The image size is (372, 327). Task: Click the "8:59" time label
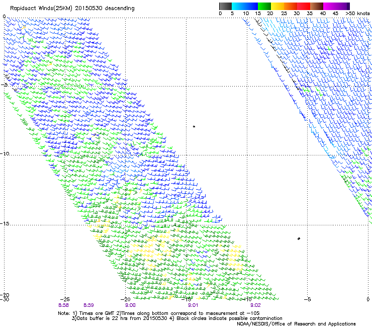click(88, 305)
